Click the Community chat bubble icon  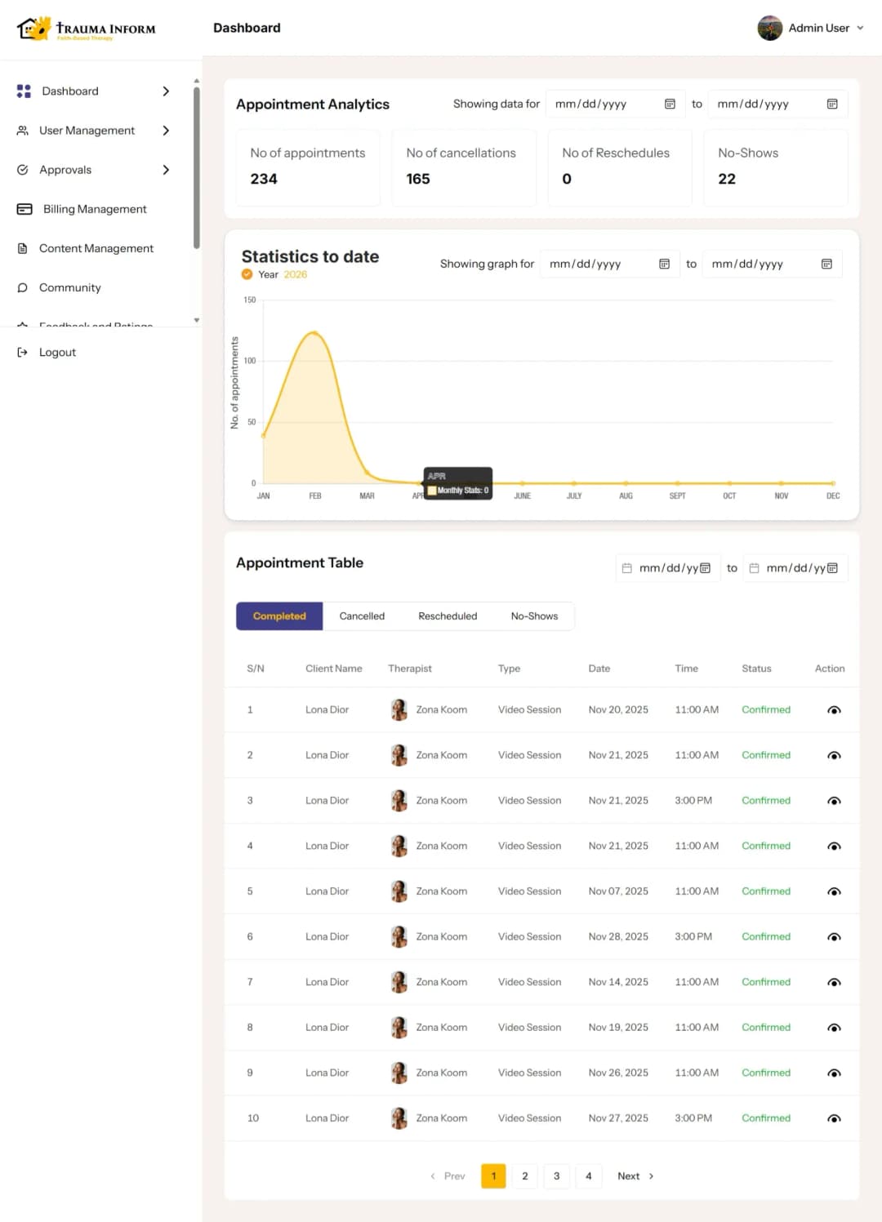[23, 287]
